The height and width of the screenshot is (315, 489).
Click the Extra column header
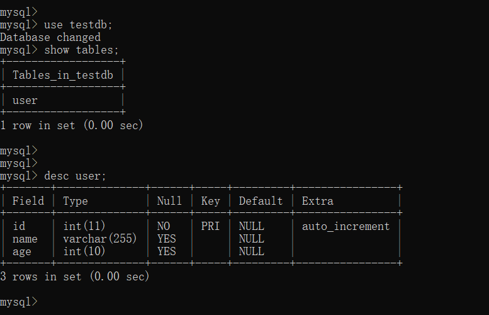coord(317,201)
